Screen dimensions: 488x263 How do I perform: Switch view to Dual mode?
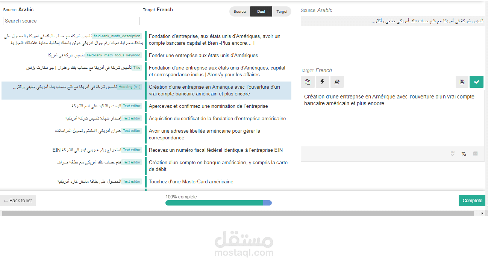(261, 12)
